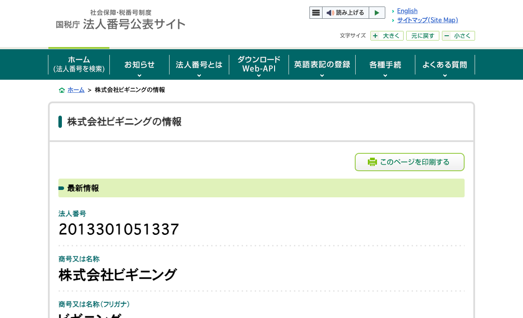Increase text size with 大きく
This screenshot has height=318, width=523.
[387, 36]
